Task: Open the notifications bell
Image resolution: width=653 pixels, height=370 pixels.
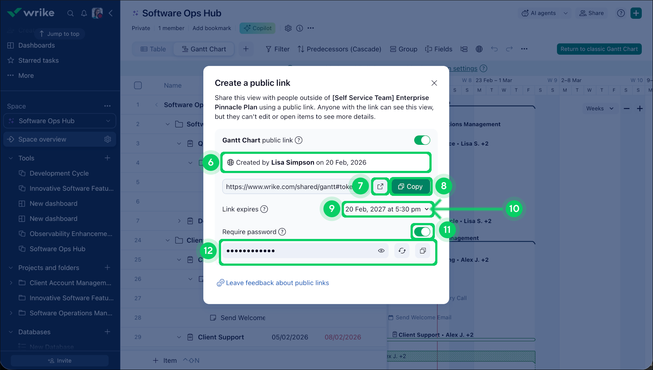Action: [84, 13]
